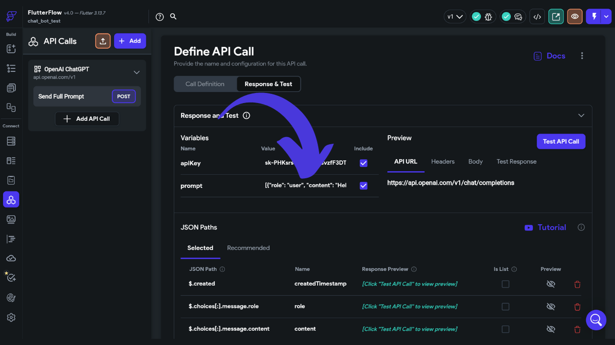The image size is (615, 345).
Task: Uncheck Include for prompt variable
Action: (364, 185)
